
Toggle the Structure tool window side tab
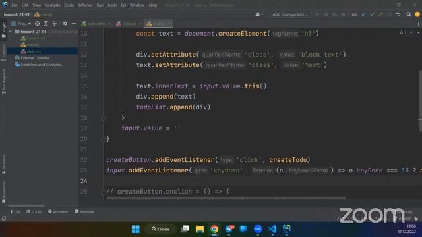4,164
